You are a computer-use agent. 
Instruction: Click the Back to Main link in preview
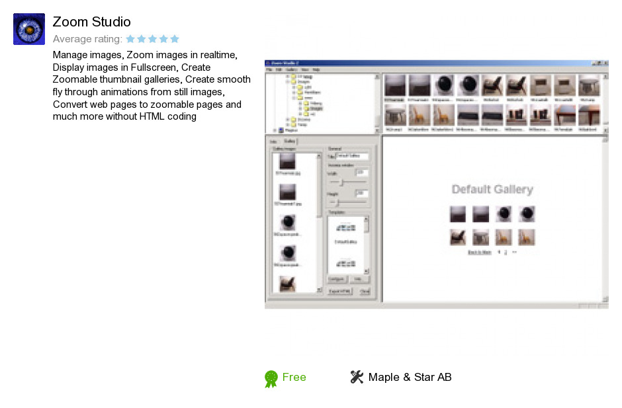480,252
